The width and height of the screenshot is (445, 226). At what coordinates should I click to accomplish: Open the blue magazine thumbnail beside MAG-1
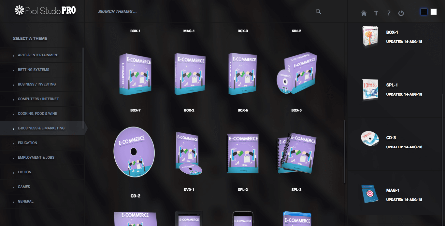click(370, 194)
